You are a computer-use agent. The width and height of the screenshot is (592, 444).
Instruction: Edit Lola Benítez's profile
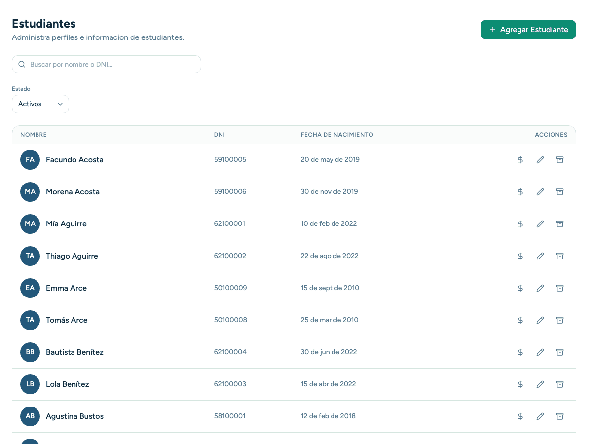[x=540, y=384]
